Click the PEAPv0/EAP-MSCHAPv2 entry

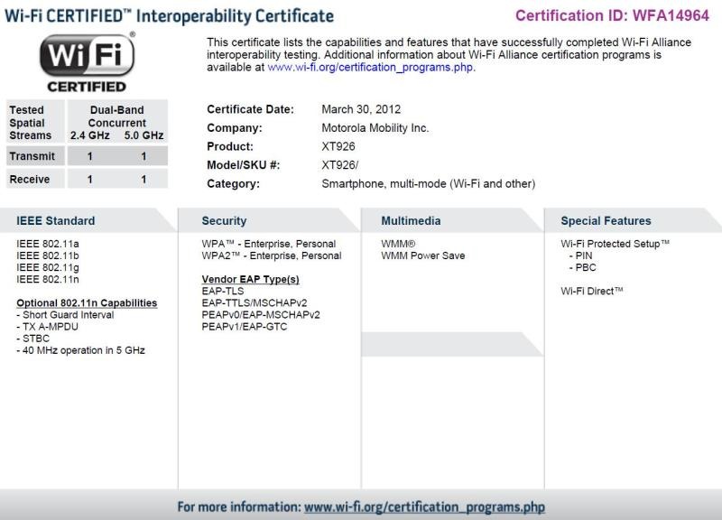(261, 315)
